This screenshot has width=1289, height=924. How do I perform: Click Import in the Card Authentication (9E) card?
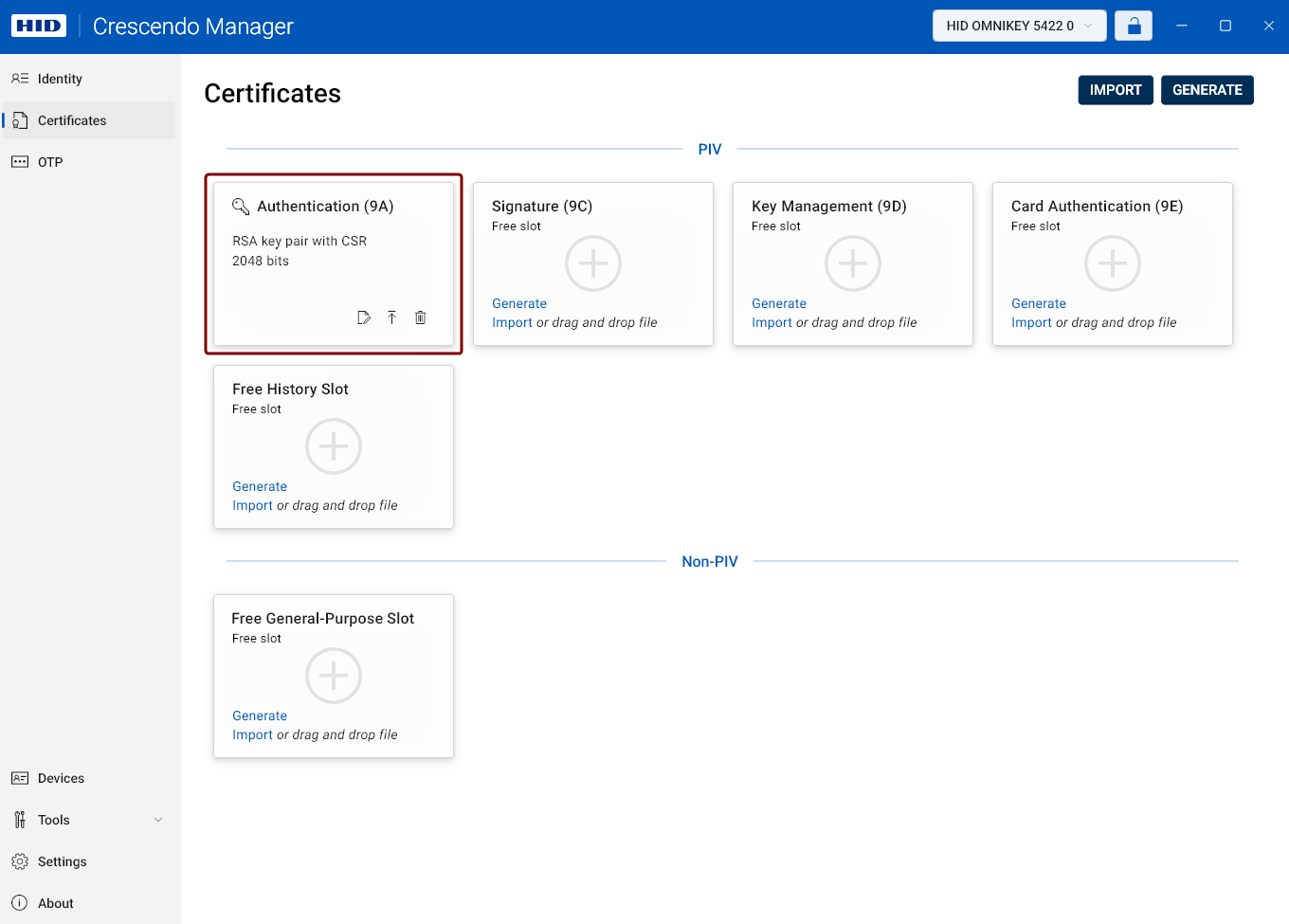[x=1031, y=322]
